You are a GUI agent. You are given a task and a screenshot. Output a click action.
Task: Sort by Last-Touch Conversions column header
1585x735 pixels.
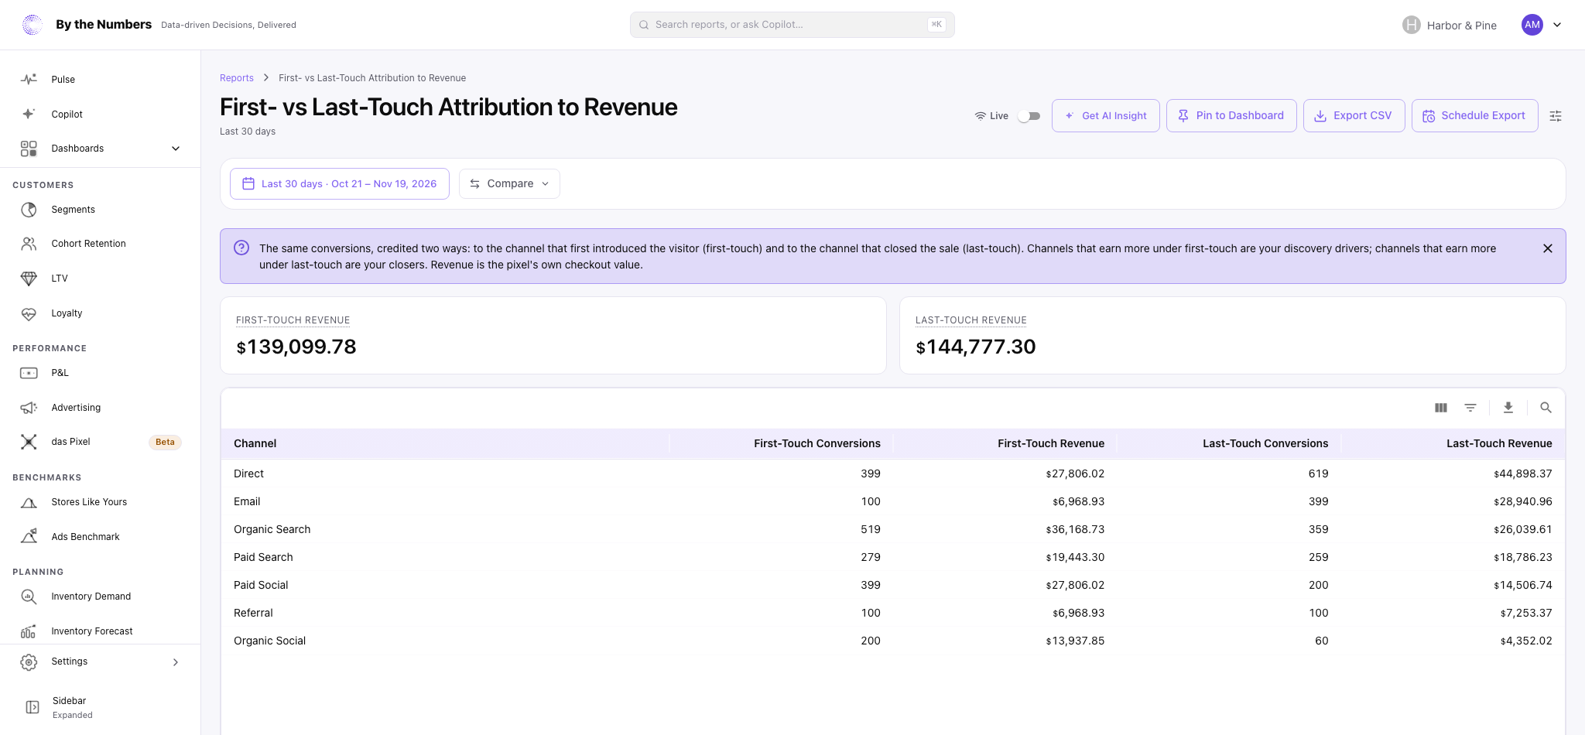click(x=1265, y=443)
